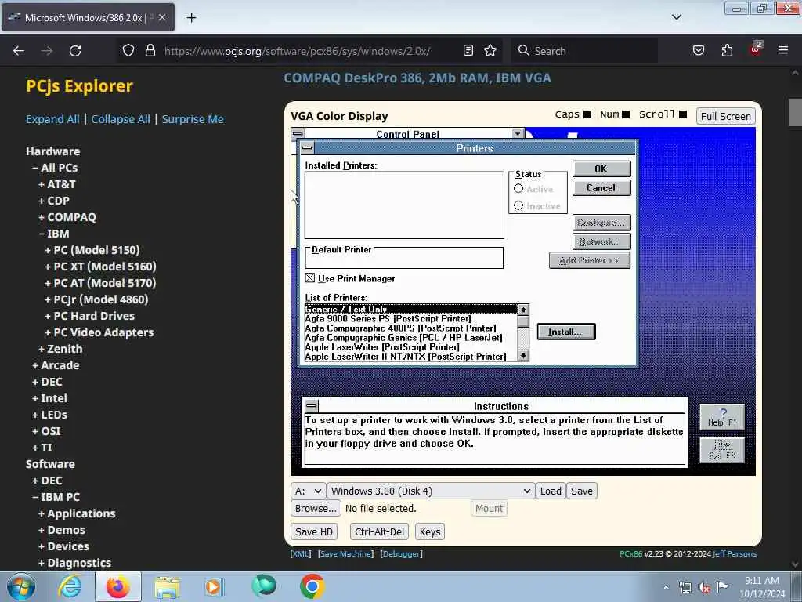Bookmark this page with the star icon

click(x=490, y=50)
